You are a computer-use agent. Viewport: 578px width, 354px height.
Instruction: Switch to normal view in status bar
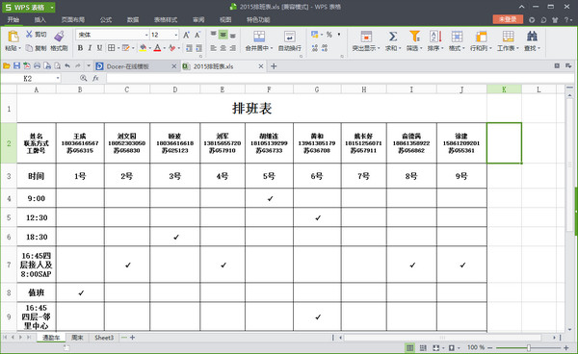click(409, 347)
